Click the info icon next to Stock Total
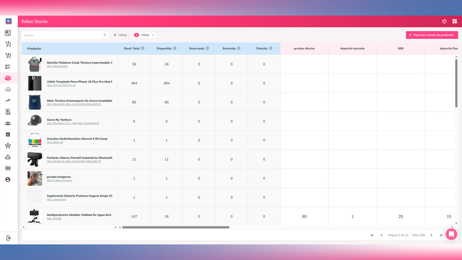Screen dimensions: 462x260 [143, 48]
